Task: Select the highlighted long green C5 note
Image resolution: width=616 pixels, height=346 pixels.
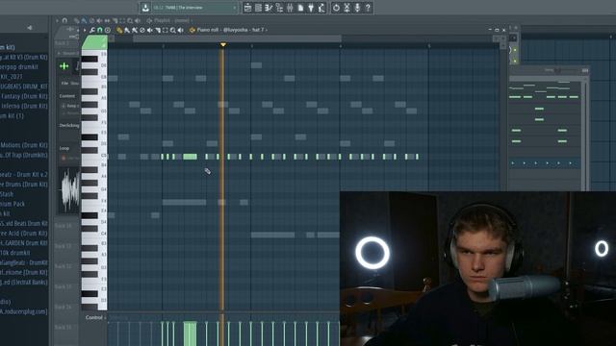Action: tap(191, 157)
